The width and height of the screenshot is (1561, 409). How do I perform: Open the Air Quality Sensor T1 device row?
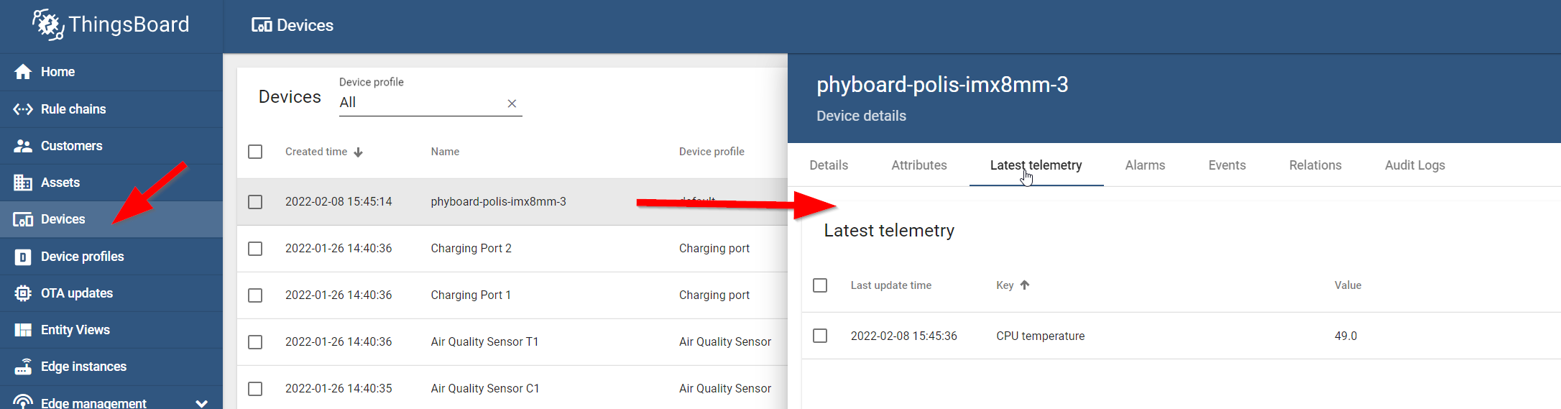click(x=512, y=342)
